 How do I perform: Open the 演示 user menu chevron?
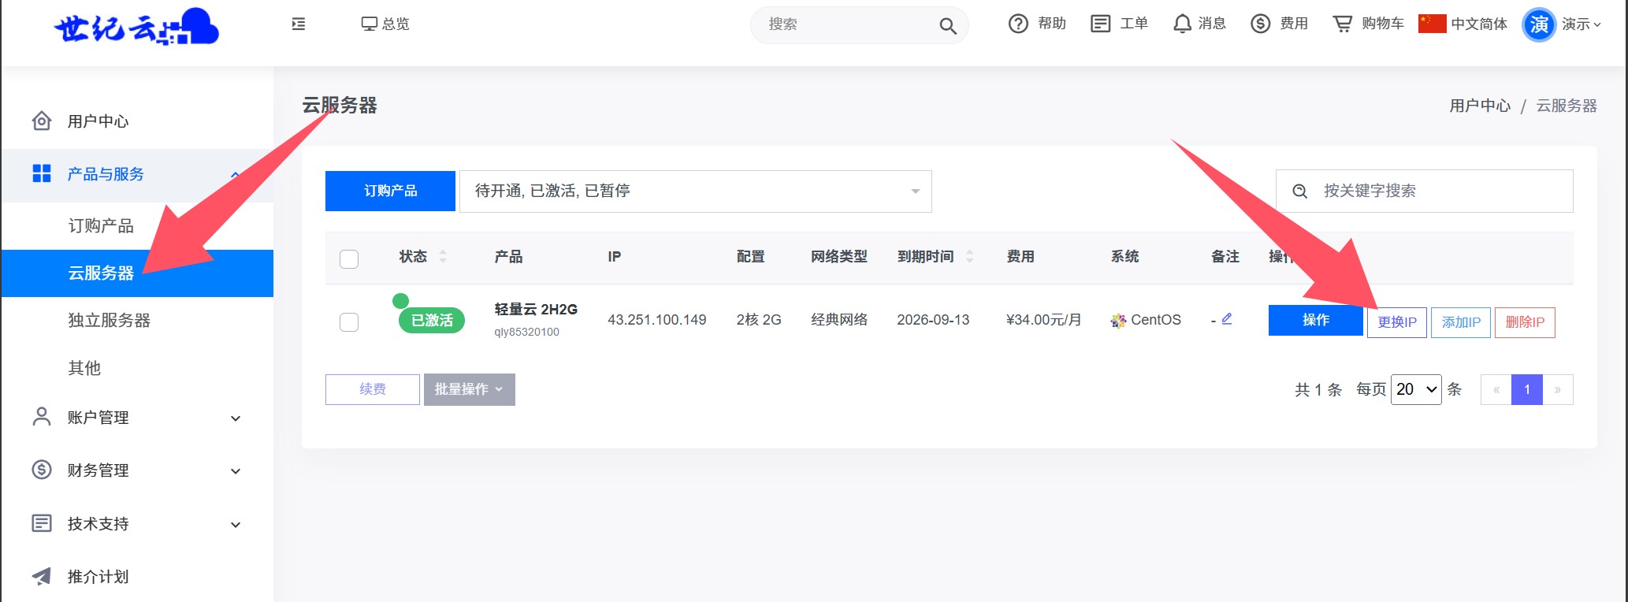click(1597, 25)
